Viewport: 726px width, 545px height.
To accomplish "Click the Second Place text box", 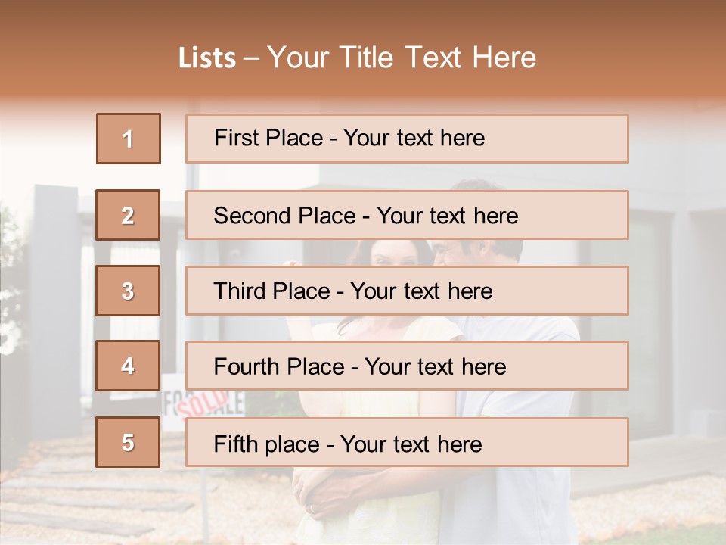I will 407,215.
